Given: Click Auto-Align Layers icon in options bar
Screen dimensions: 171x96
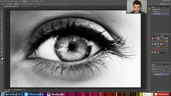Looking at the screenshot, I should (x=65, y=4).
